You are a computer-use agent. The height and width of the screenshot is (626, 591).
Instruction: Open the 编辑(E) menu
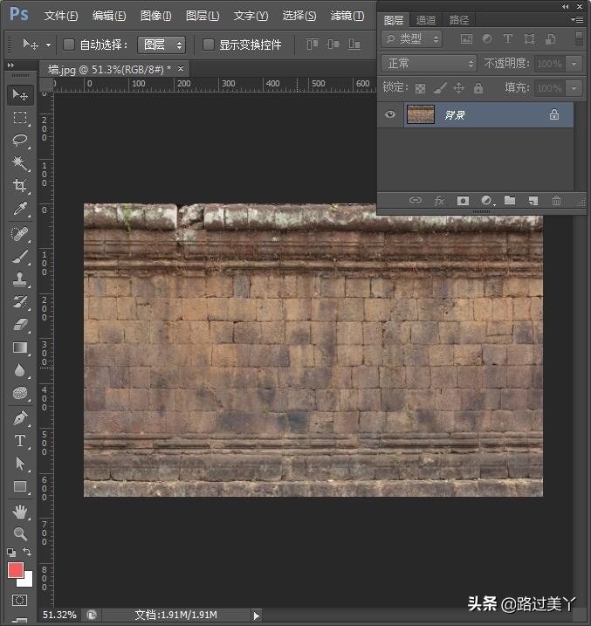(x=109, y=16)
